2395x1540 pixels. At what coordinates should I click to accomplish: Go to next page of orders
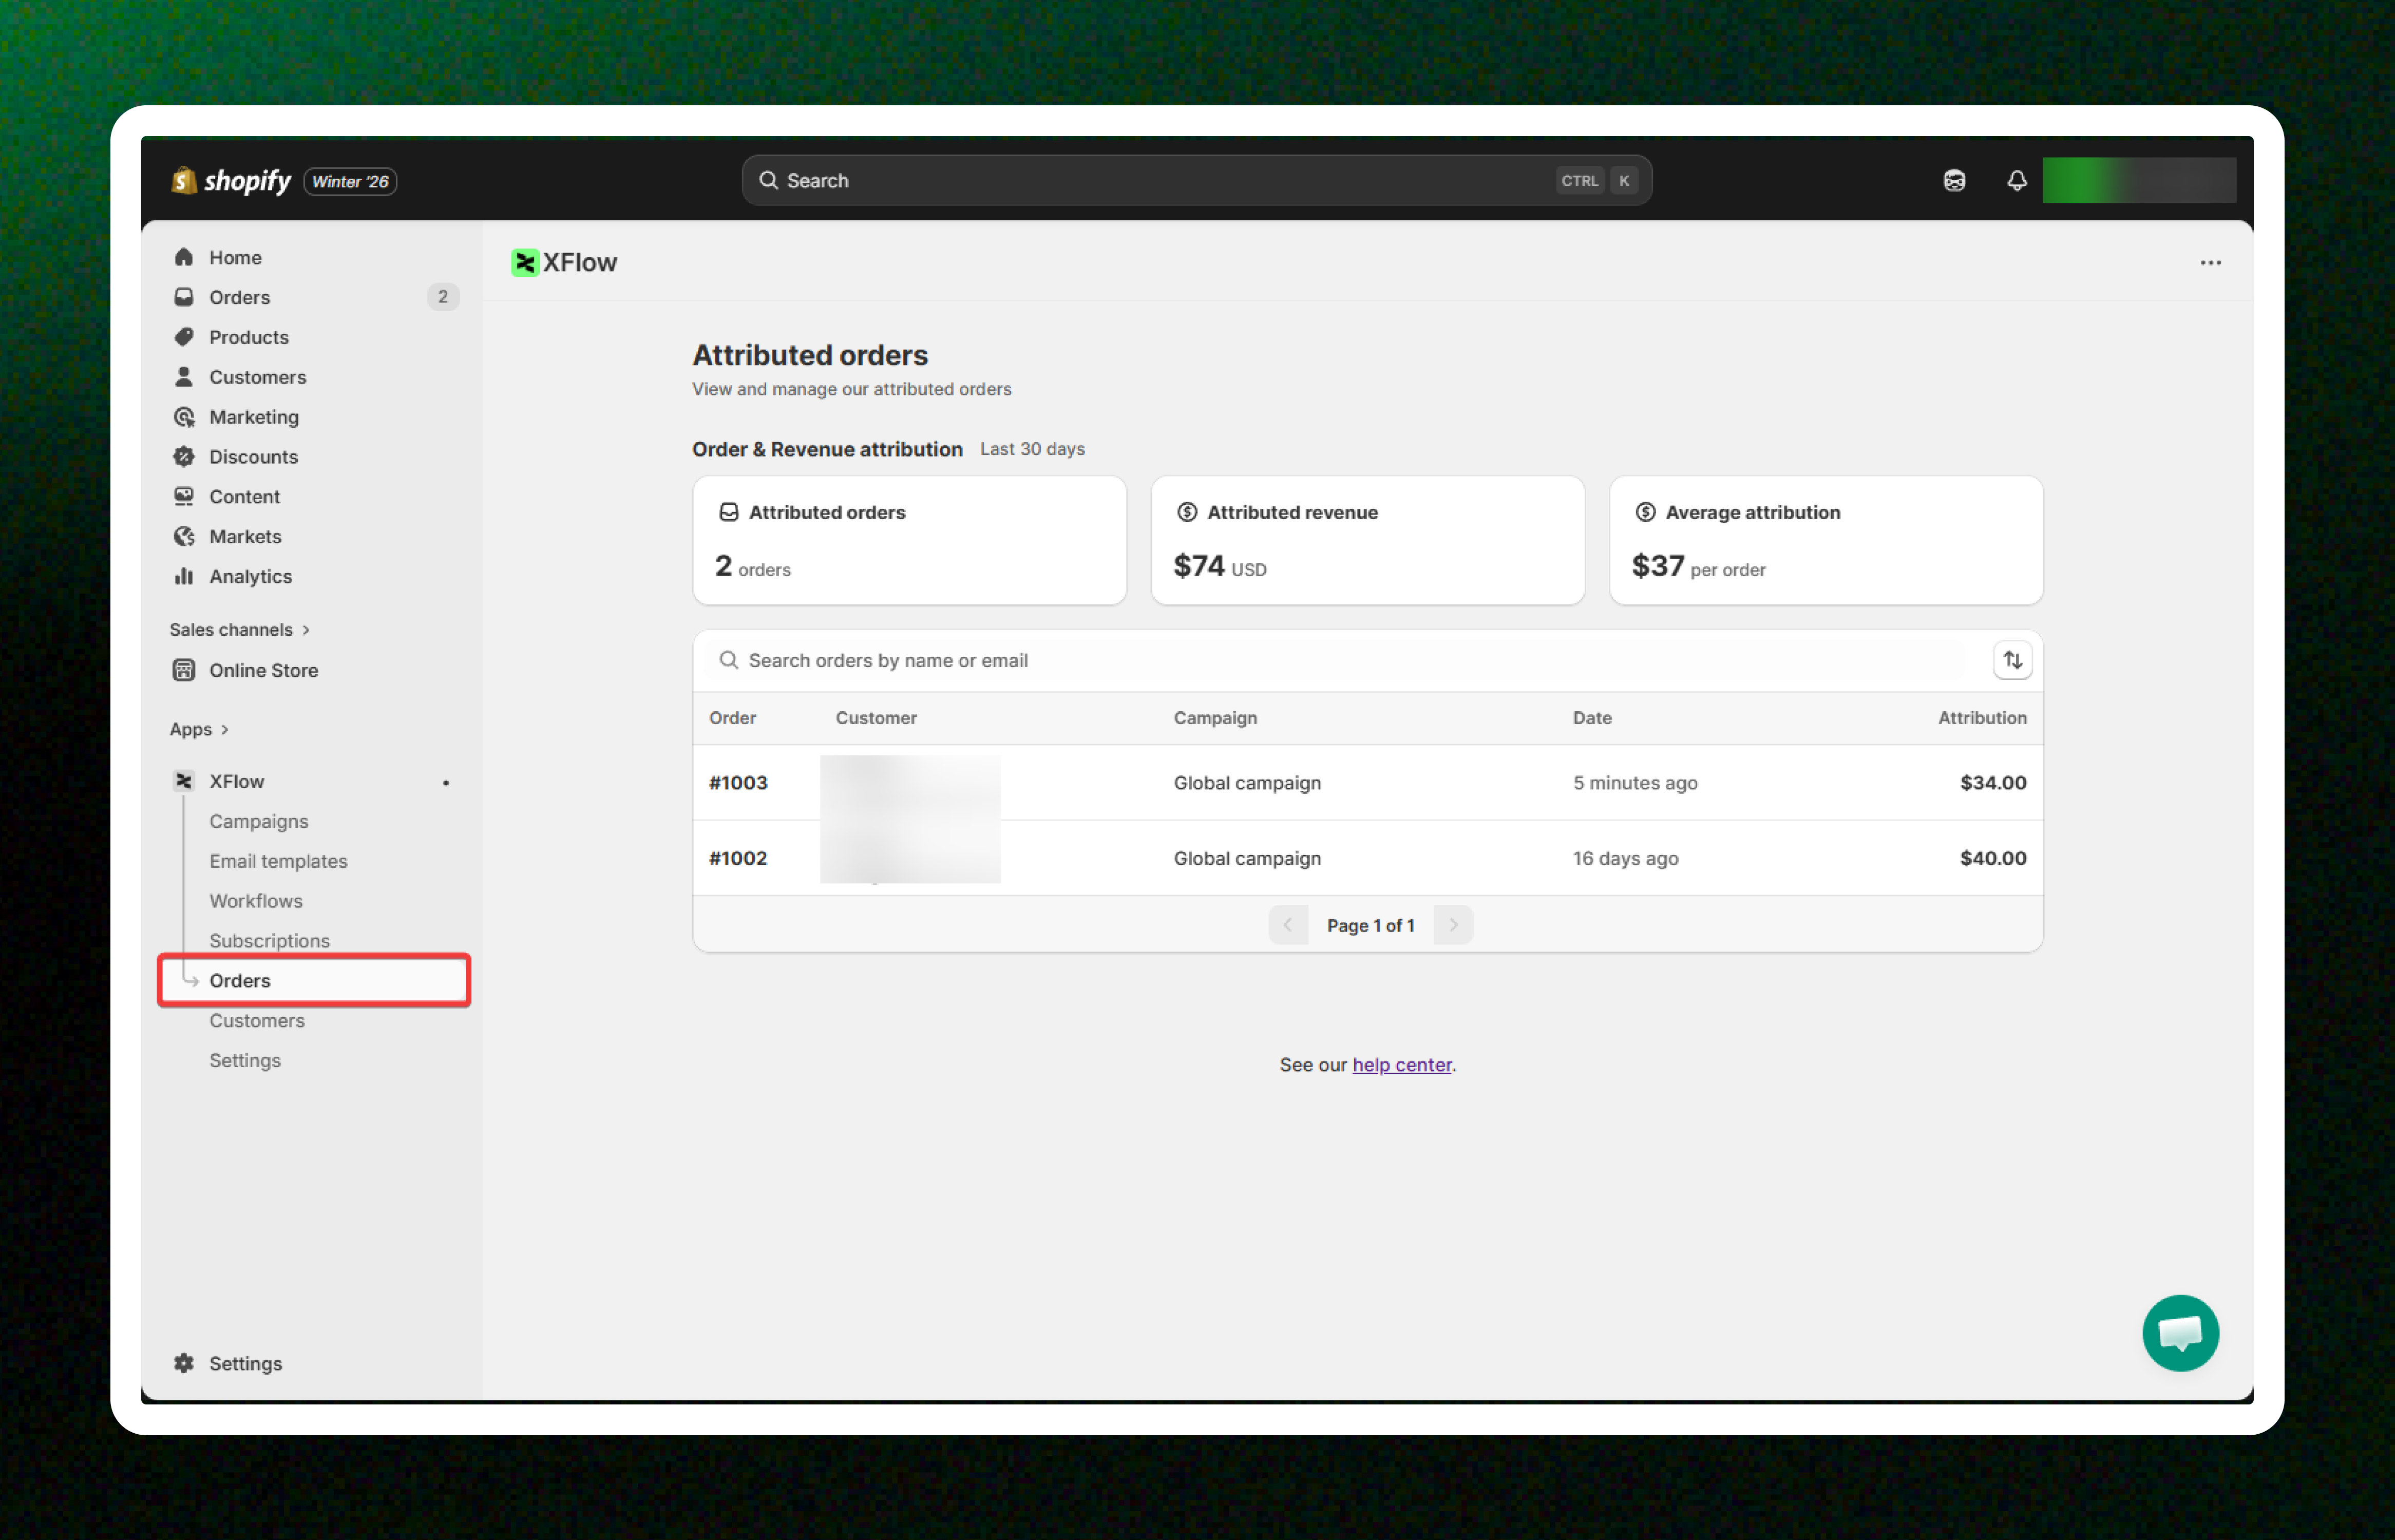click(x=1453, y=925)
